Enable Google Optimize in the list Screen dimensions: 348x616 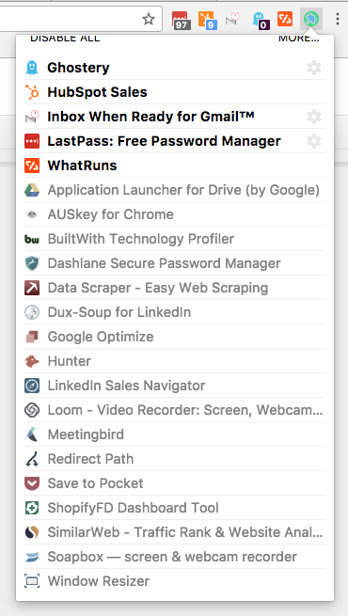point(175,337)
